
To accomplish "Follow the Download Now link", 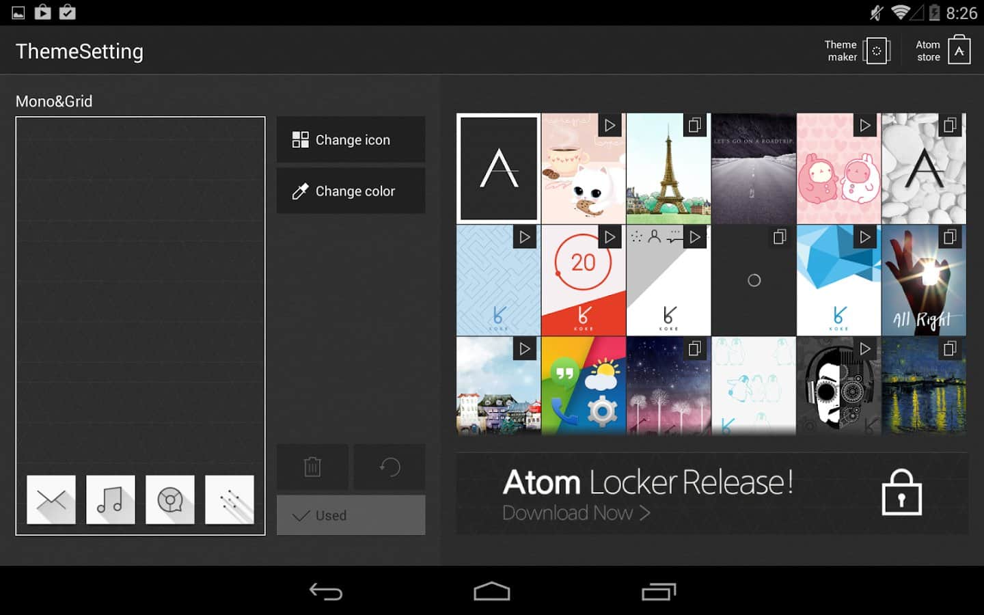I will pos(575,512).
